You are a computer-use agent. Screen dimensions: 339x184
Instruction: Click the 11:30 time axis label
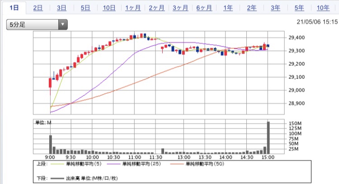(155, 157)
